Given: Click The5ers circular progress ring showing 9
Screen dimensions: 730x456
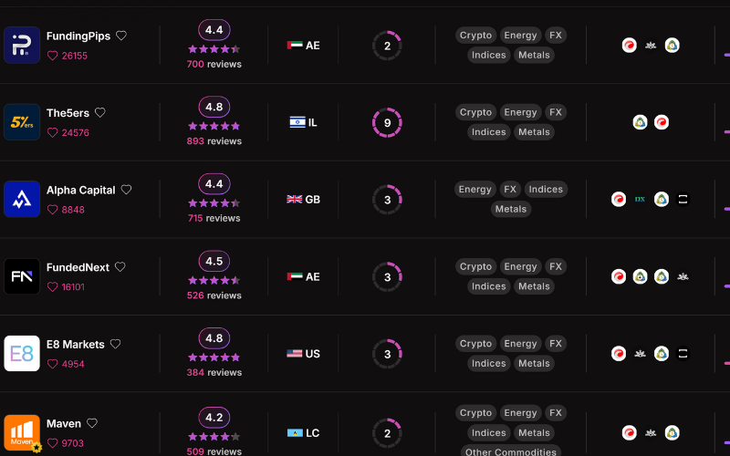Looking at the screenshot, I should click(387, 122).
